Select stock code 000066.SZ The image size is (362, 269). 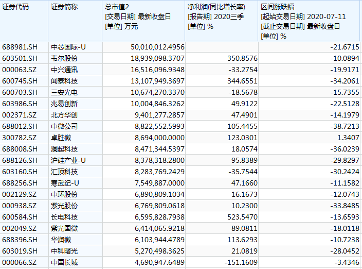[20, 262]
